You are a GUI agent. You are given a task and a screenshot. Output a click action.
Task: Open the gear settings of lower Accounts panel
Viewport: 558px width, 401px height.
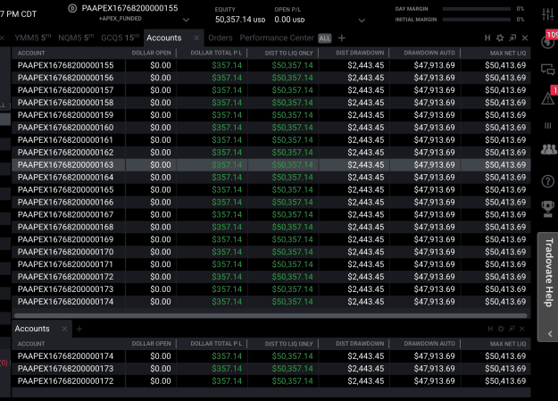point(501,329)
